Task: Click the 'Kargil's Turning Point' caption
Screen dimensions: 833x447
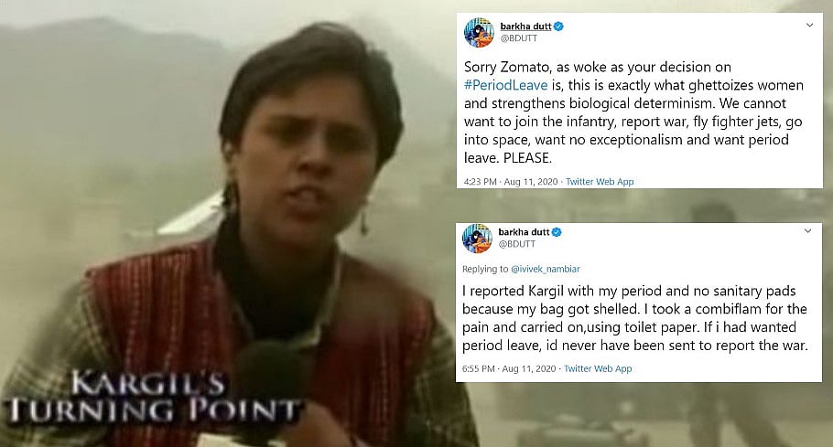Action: [x=154, y=397]
